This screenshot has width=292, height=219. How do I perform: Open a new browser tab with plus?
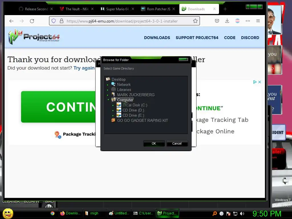(225, 9)
